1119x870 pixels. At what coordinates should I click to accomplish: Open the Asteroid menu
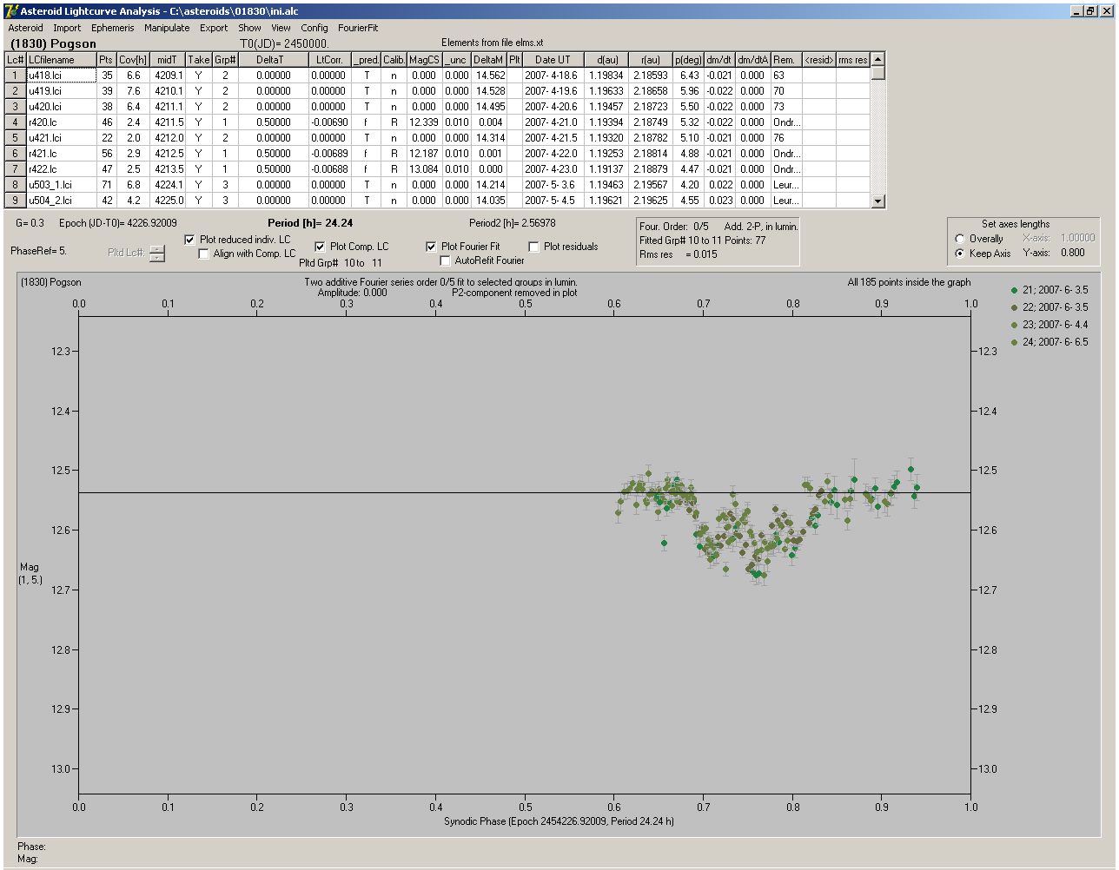click(25, 28)
